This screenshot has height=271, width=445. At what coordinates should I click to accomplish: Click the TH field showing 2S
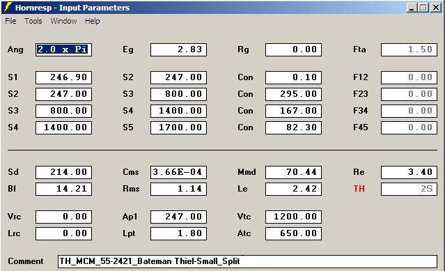[x=409, y=189]
